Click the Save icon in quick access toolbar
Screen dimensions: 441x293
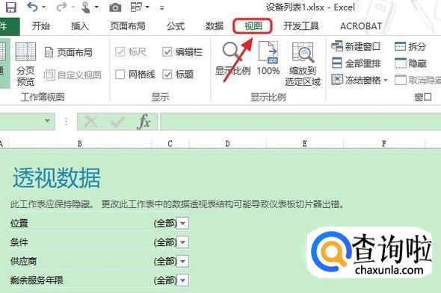[10, 7]
